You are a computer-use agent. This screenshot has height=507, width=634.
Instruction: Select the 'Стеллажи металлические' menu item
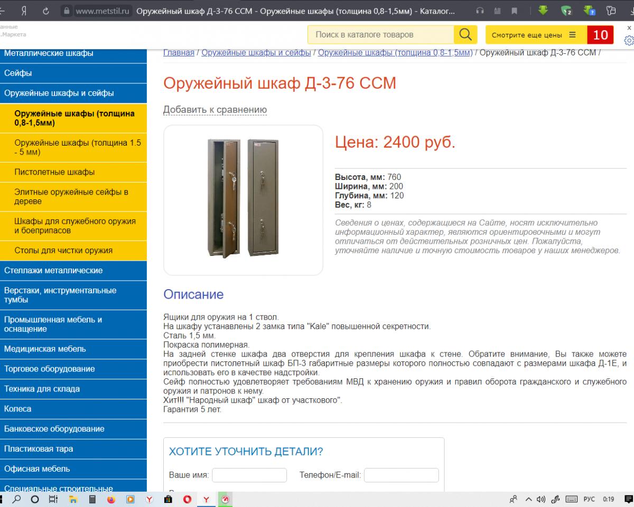53,271
